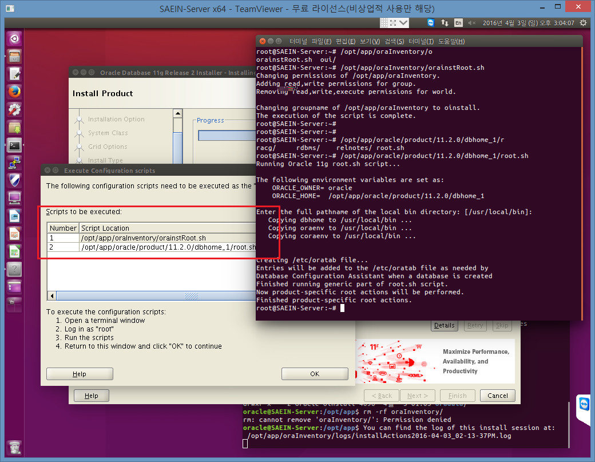Open the Trash at launcher bottom
The width and height of the screenshot is (595, 462).
[x=14, y=448]
